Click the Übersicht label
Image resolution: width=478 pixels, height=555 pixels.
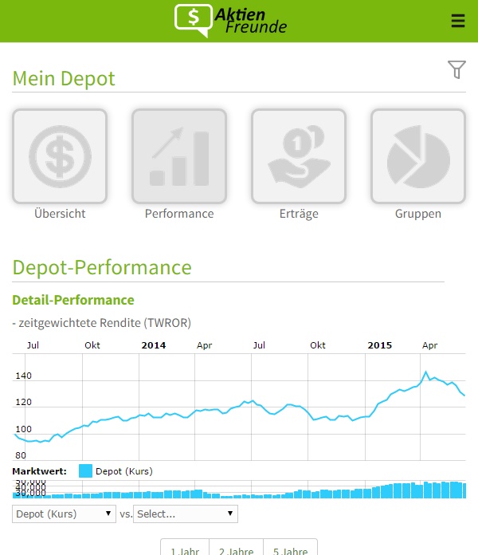click(60, 214)
